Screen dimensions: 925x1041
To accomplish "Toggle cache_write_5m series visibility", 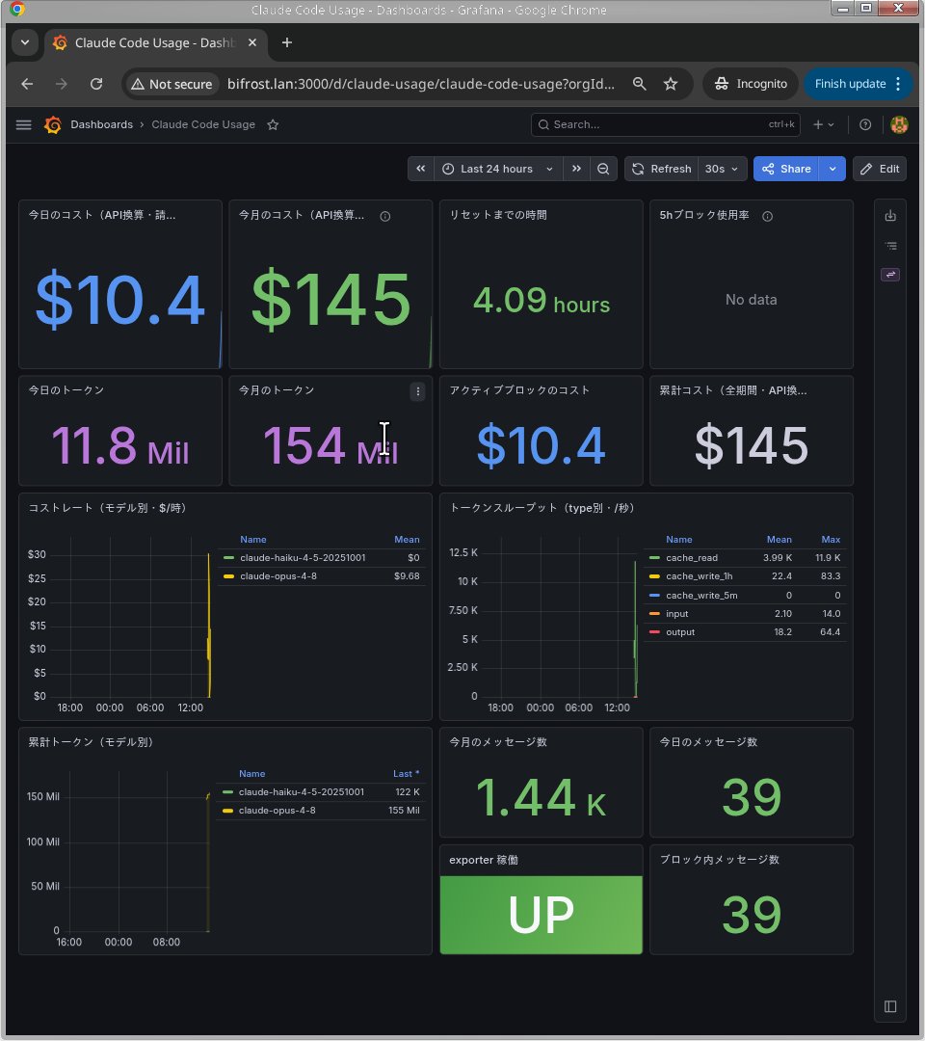I will pyautogui.click(x=701, y=596).
